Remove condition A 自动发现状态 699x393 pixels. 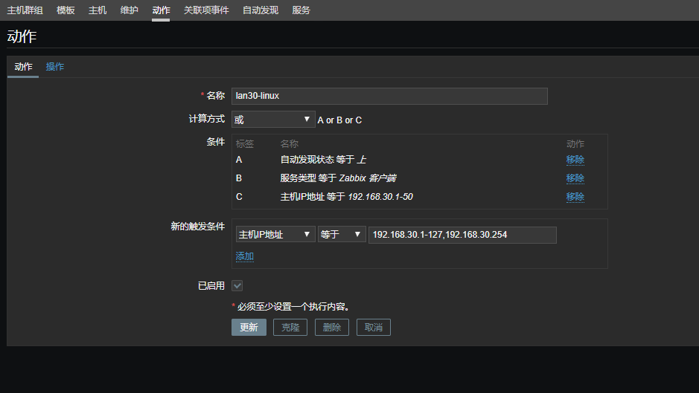click(x=575, y=160)
